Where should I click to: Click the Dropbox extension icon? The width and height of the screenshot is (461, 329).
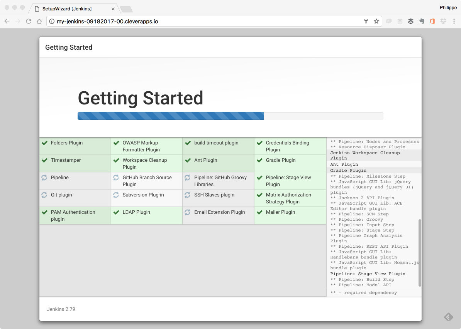point(443,21)
